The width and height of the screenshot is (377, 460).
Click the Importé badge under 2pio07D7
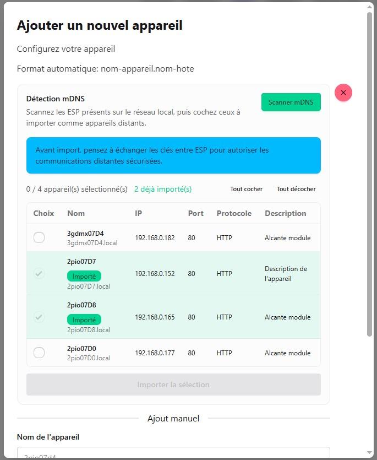(84, 277)
